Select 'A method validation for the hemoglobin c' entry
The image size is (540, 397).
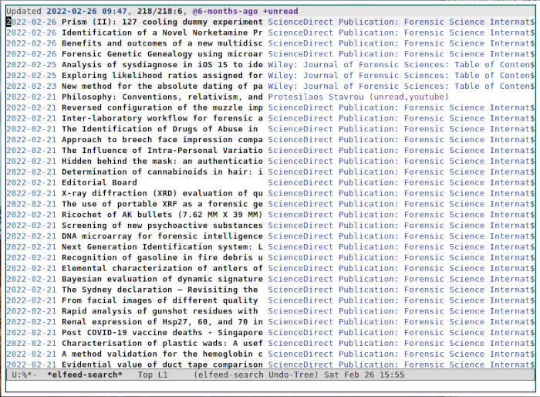coord(162,354)
